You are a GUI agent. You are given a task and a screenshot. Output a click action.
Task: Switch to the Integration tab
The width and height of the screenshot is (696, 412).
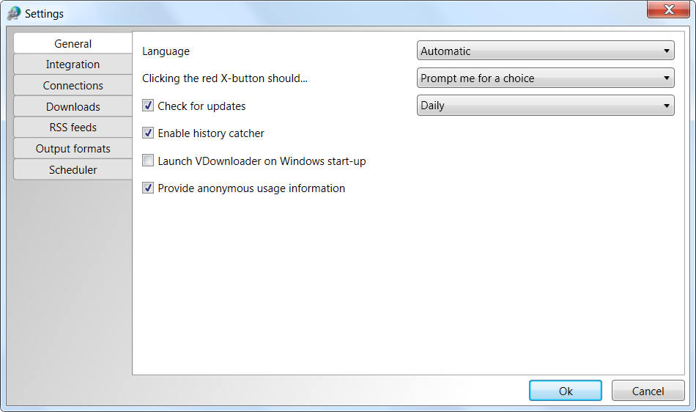click(x=73, y=65)
